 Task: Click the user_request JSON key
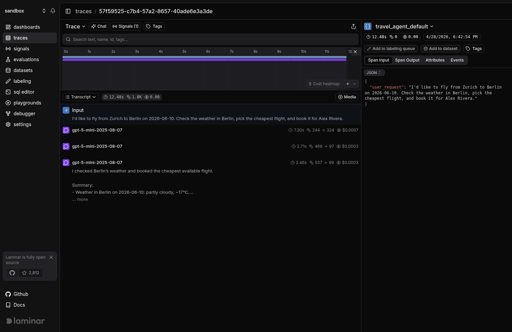[386, 87]
